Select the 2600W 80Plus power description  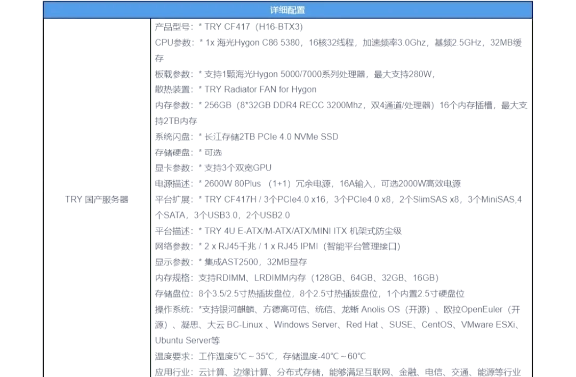[240, 183]
